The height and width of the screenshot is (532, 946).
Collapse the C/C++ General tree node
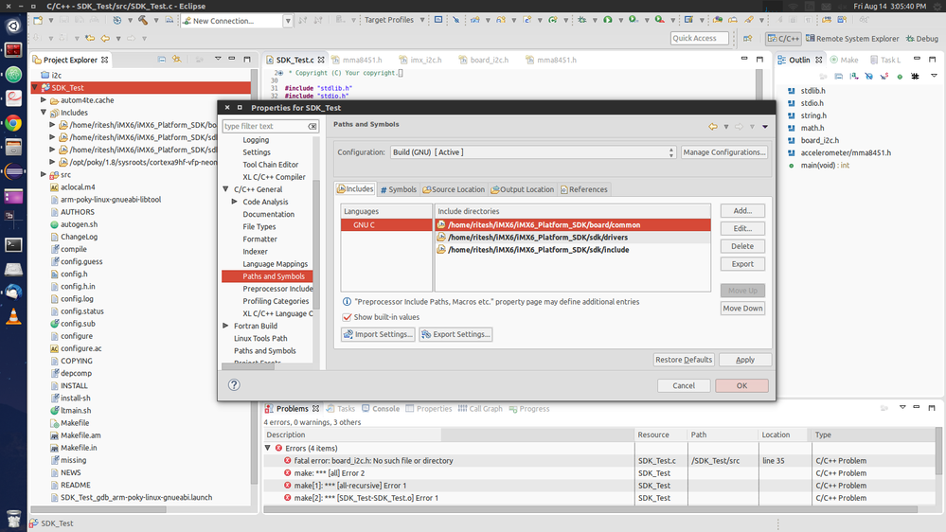point(225,189)
